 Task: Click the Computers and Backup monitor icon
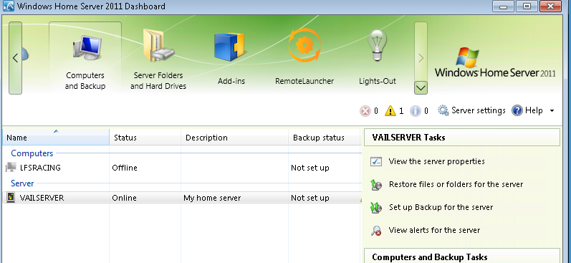[87, 48]
